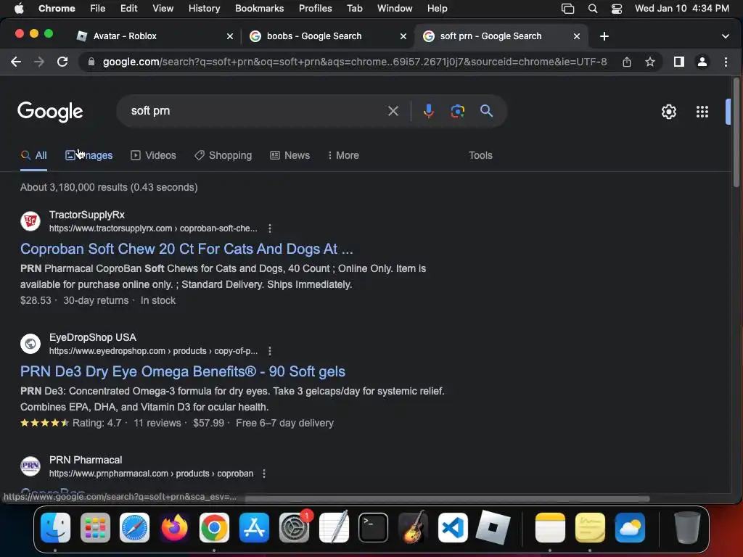Click the Share page icon in address bar

(x=626, y=62)
